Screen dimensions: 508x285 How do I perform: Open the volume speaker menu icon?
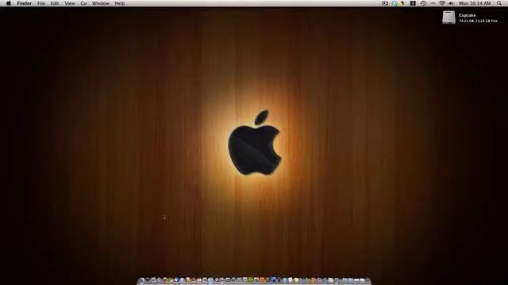point(451,3)
